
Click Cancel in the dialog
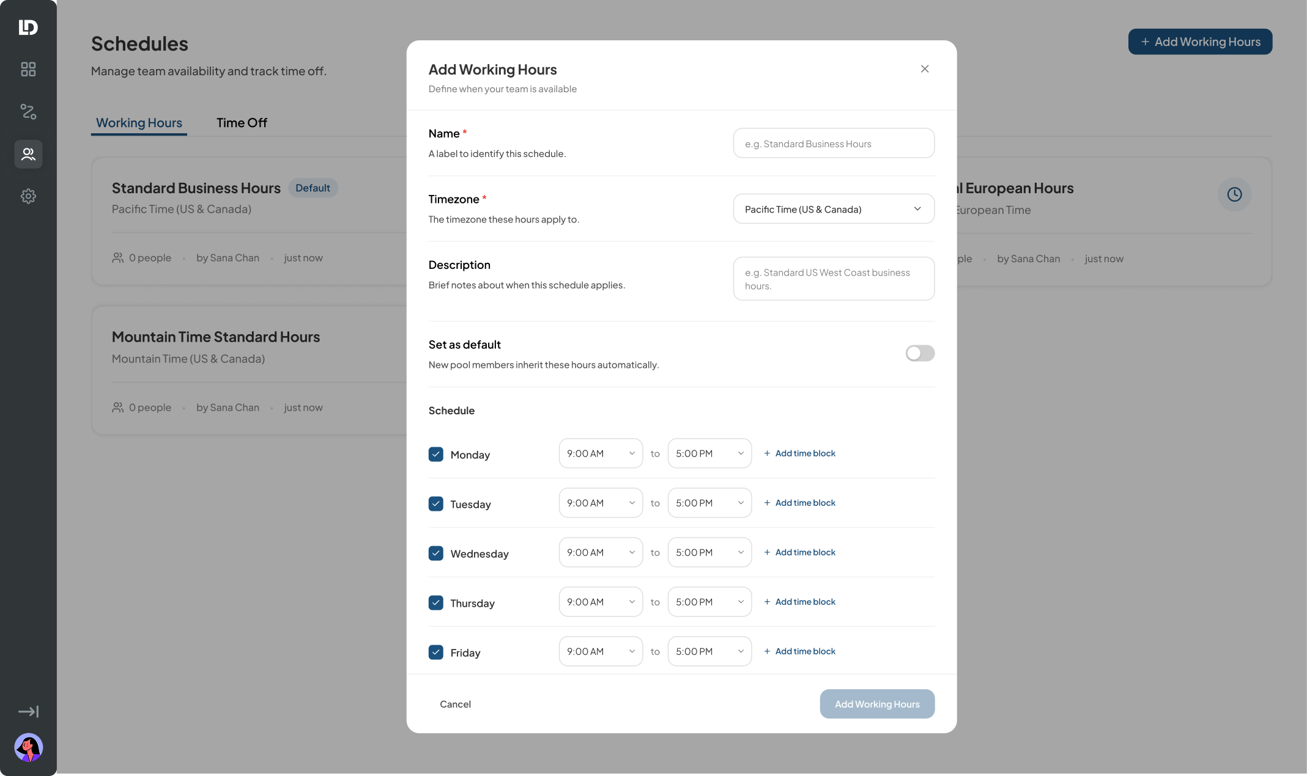point(455,704)
